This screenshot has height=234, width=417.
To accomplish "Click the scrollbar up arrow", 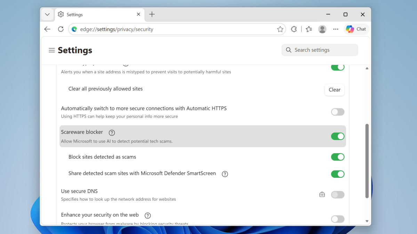I will point(367,68).
